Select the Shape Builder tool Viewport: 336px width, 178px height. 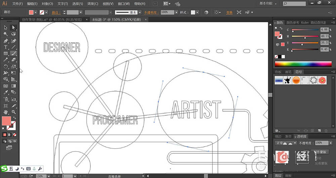click(x=6, y=79)
